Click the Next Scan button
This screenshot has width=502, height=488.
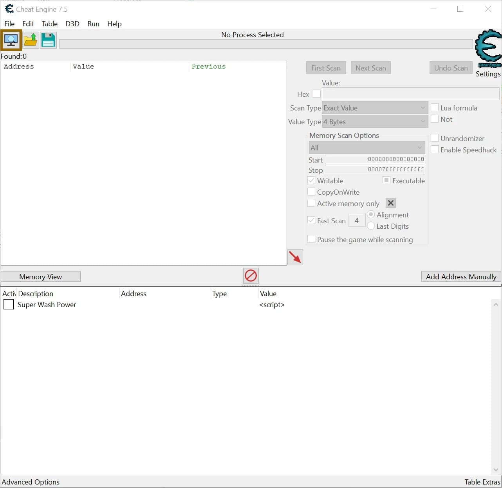coord(371,68)
